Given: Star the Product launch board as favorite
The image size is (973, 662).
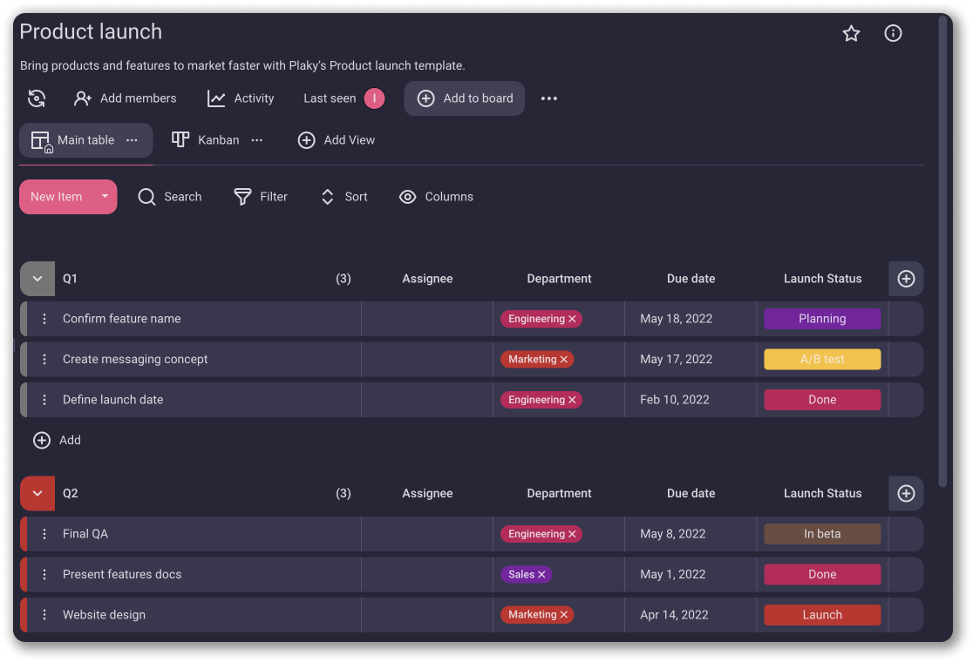Looking at the screenshot, I should point(851,33).
